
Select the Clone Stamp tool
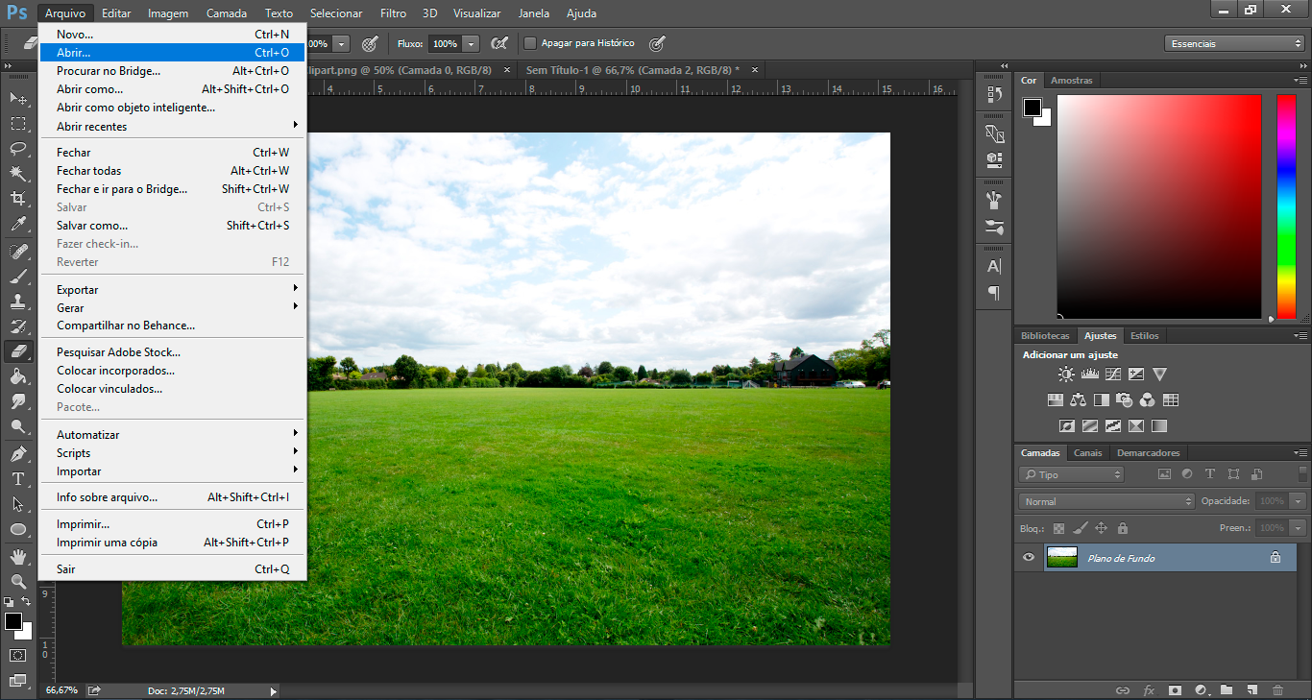coord(18,302)
